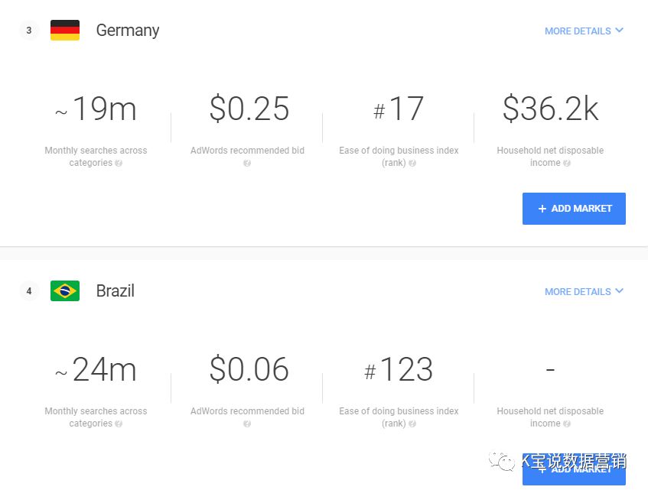Open help icon for Germany business index rank
648x490 pixels.
(x=412, y=163)
